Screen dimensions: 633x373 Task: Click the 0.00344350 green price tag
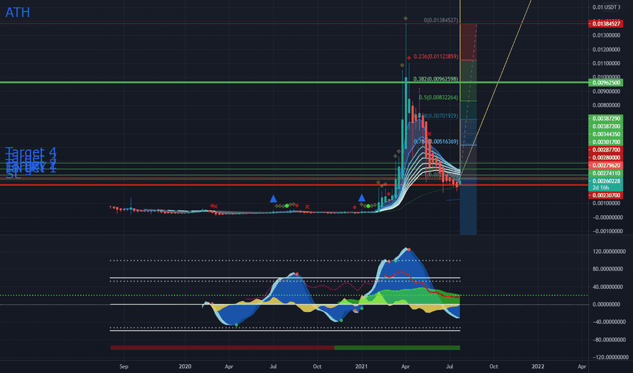click(x=606, y=134)
